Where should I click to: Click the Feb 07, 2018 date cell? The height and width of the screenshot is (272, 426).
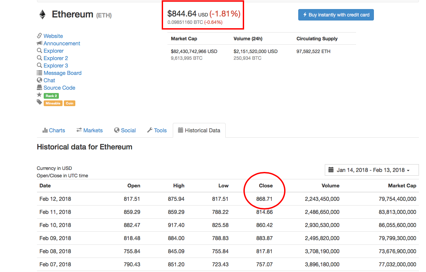(55, 264)
